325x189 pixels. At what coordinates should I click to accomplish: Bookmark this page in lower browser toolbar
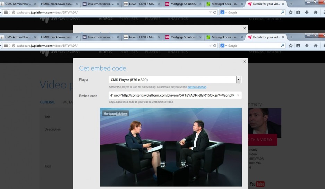(x=291, y=46)
